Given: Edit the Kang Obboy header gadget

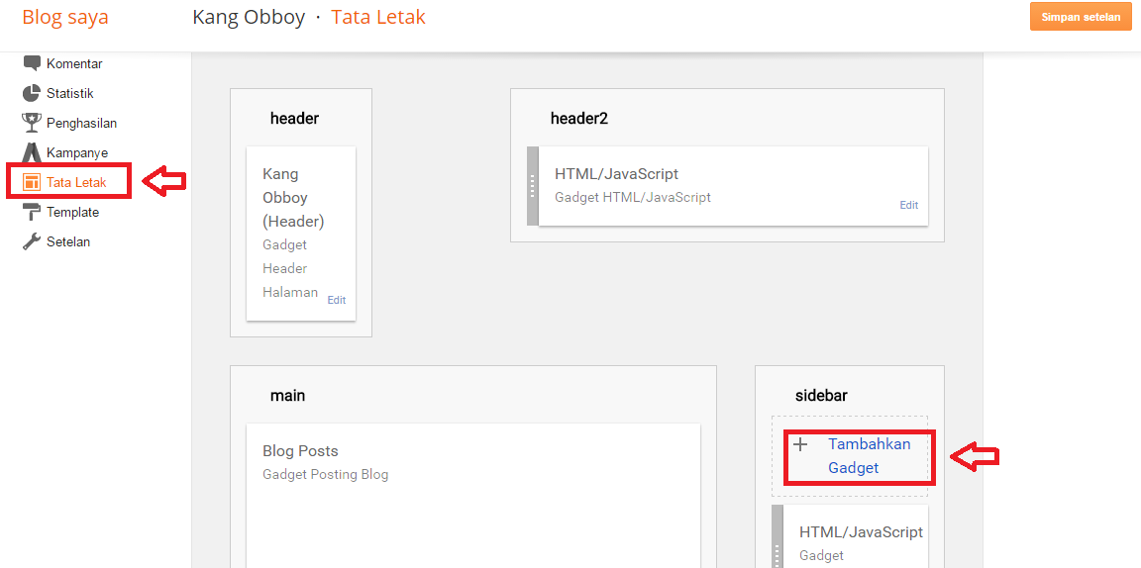Looking at the screenshot, I should [336, 300].
